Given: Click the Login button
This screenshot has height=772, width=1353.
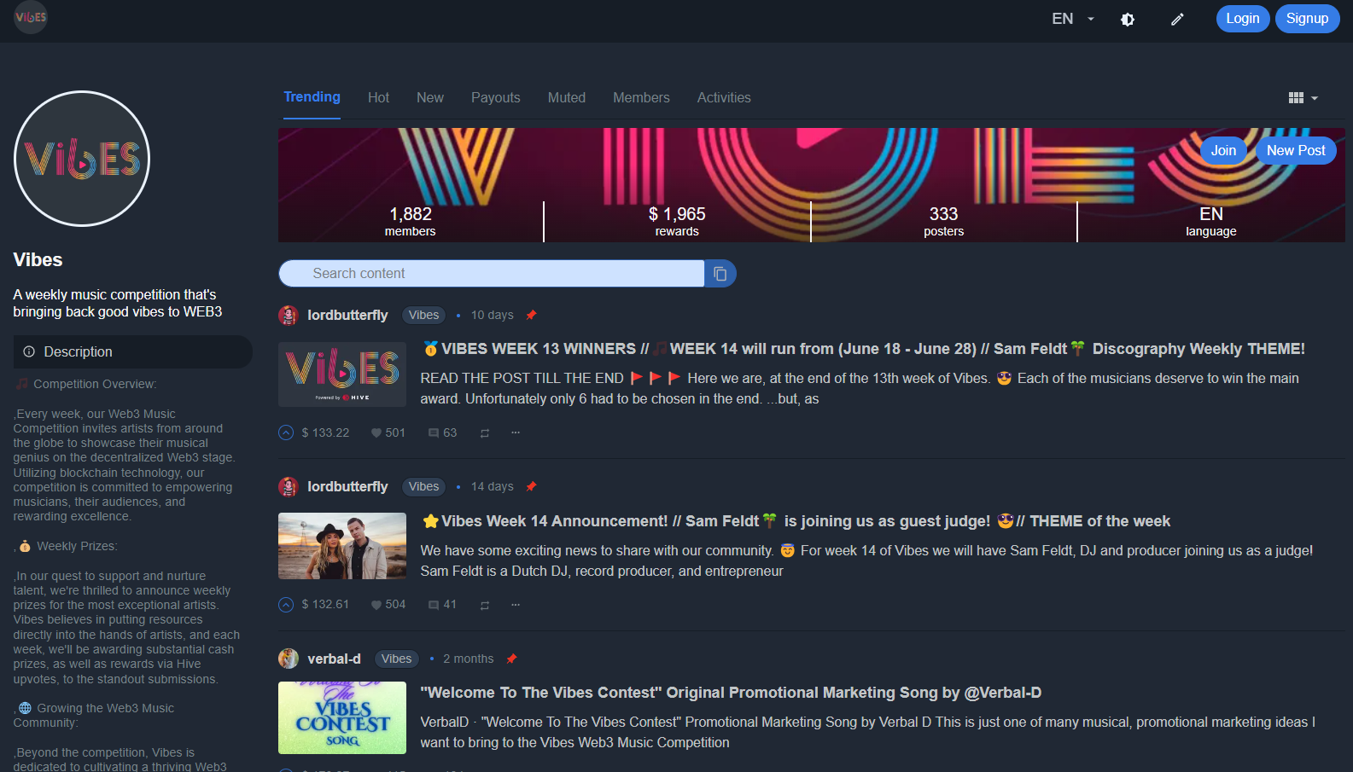Looking at the screenshot, I should (1243, 19).
